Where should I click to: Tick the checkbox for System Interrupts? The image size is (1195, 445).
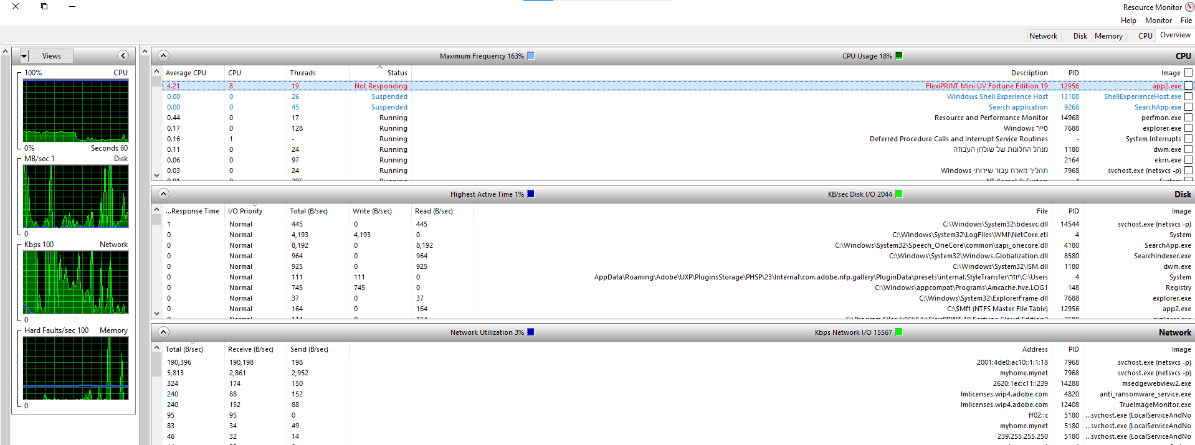(1188, 139)
